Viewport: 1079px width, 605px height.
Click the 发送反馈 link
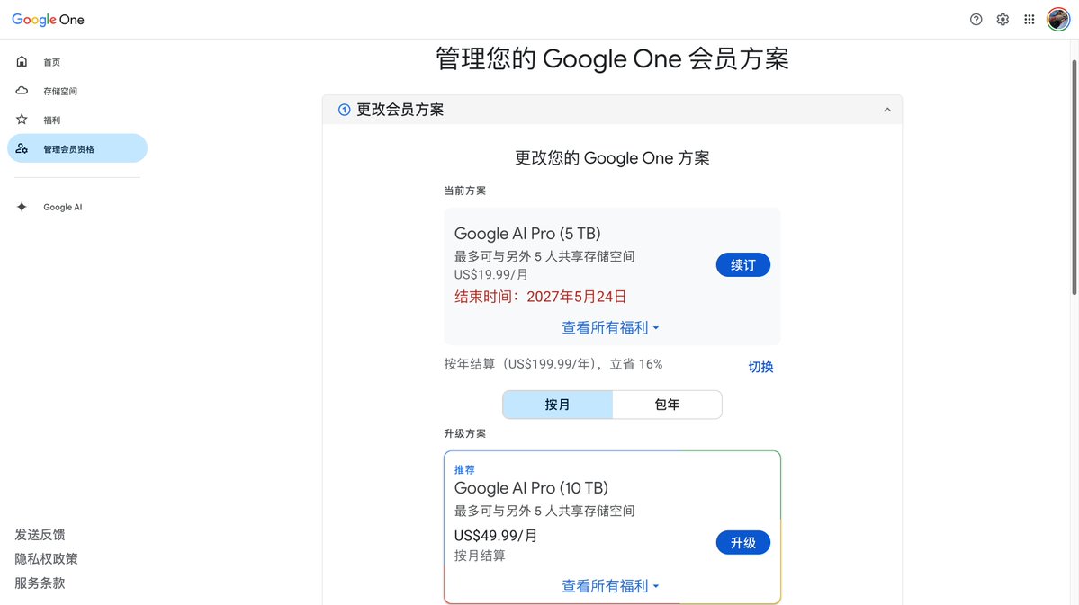pos(40,535)
